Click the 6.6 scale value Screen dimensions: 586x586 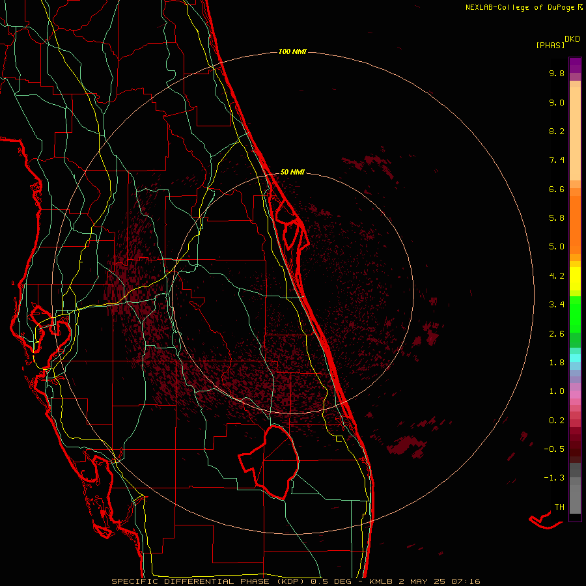point(557,189)
